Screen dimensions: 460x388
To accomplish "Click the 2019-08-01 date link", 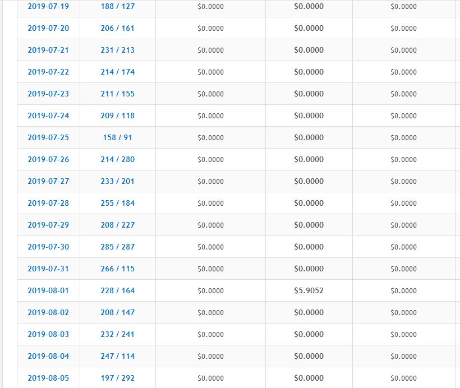I will tap(48, 290).
